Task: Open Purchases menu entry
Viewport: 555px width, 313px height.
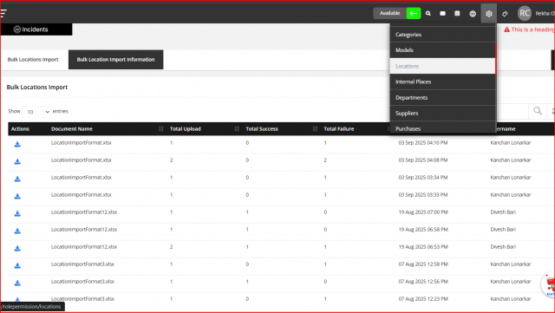Action: (x=442, y=127)
